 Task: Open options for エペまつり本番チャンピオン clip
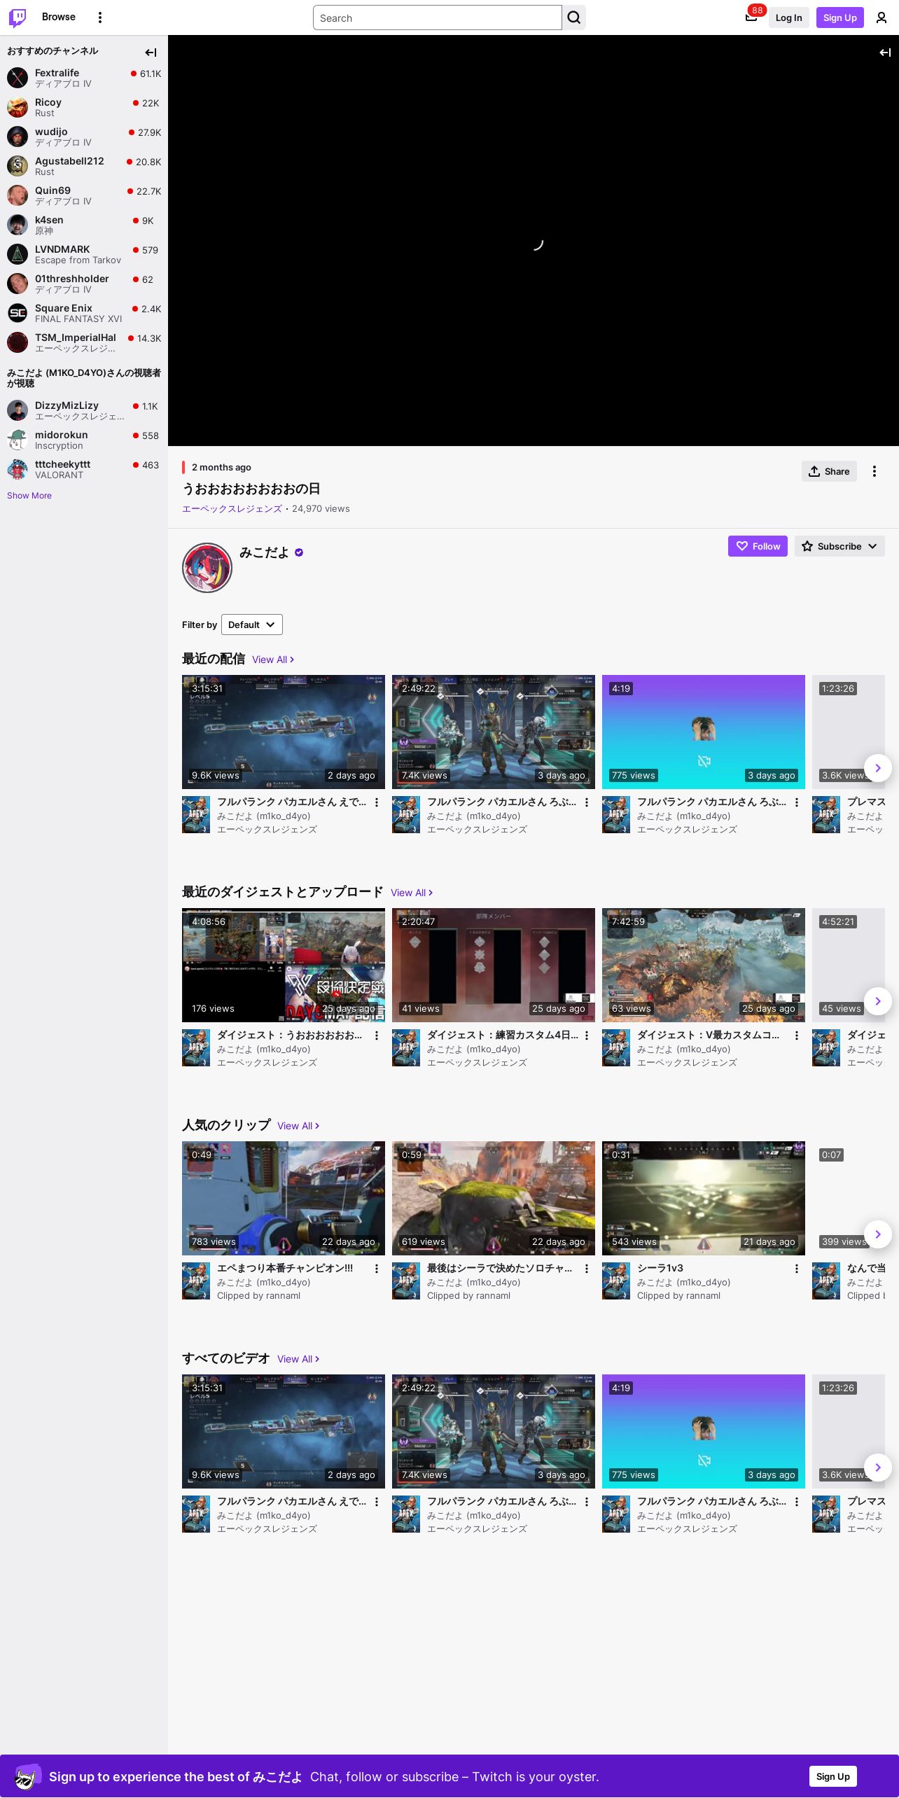click(x=377, y=1269)
